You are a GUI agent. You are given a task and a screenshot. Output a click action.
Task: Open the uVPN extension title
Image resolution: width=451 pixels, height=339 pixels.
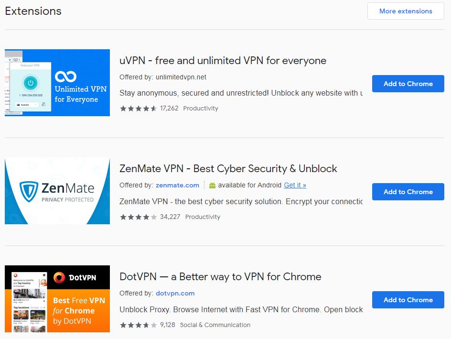223,61
